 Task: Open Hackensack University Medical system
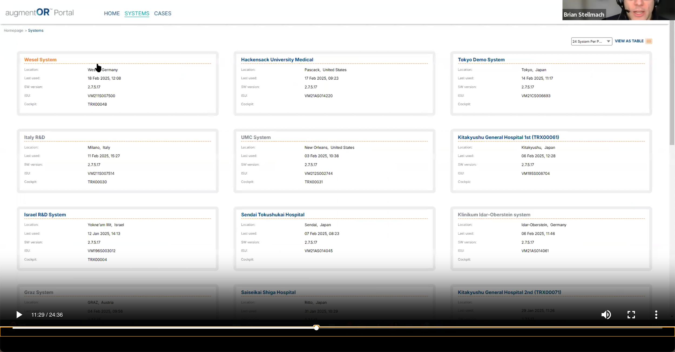(x=277, y=60)
